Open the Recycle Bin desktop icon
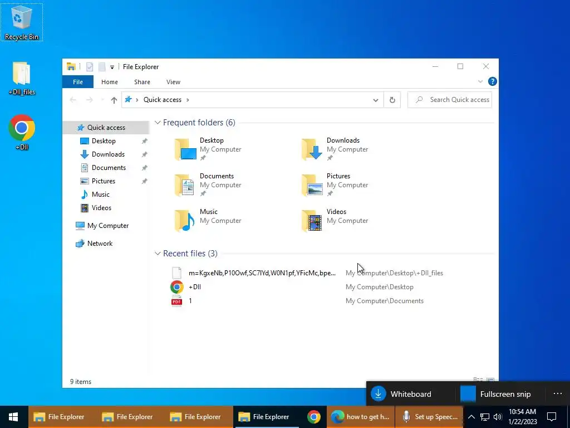This screenshot has height=428, width=570. [22, 22]
